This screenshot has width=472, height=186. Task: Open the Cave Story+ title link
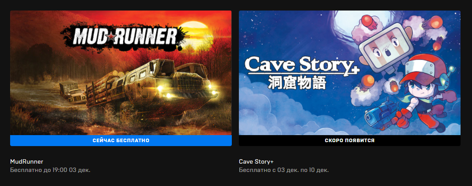click(x=256, y=161)
